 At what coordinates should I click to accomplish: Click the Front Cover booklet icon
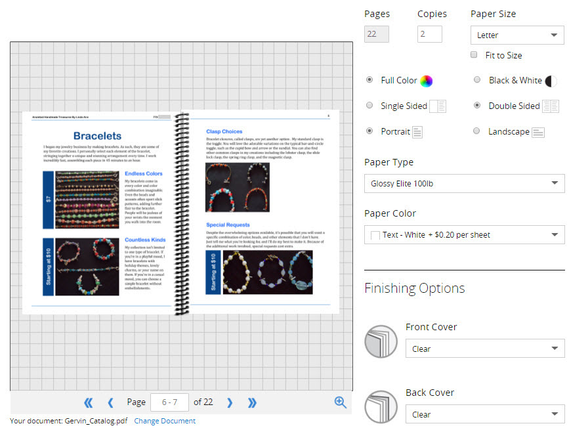point(381,341)
